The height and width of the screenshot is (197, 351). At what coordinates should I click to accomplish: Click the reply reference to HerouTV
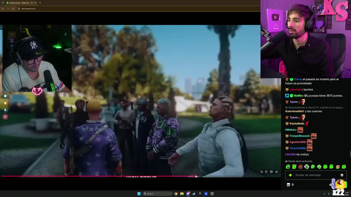315,108
